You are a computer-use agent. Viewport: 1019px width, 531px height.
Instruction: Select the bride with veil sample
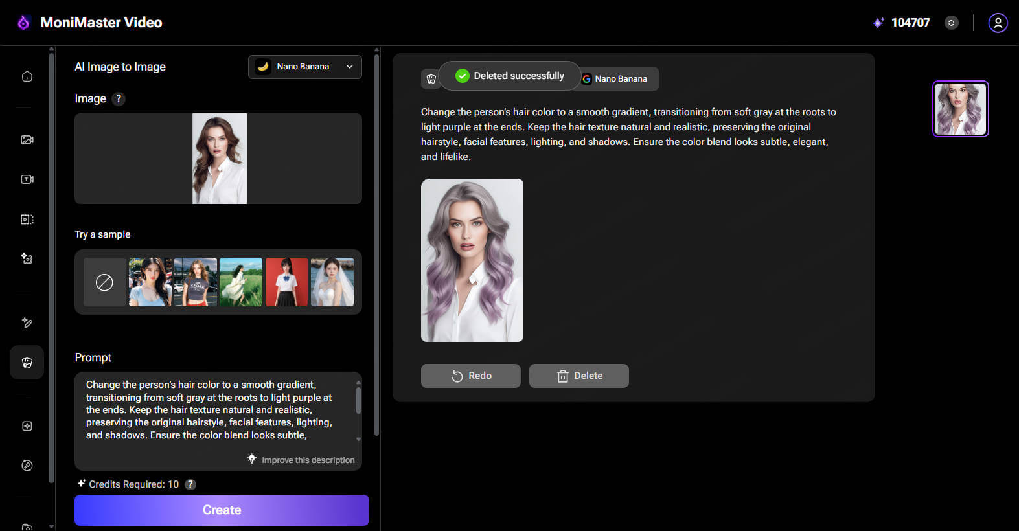click(x=332, y=282)
